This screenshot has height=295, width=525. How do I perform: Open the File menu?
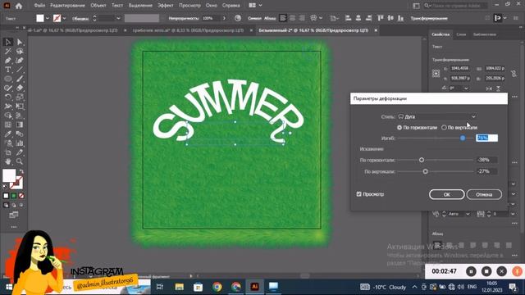[39, 6]
